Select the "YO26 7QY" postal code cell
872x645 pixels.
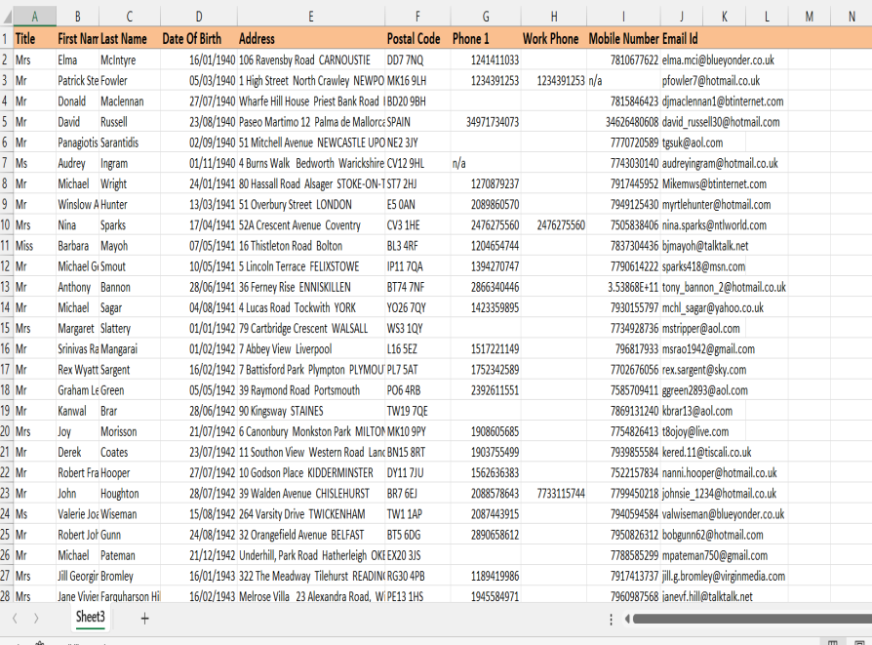click(x=417, y=307)
